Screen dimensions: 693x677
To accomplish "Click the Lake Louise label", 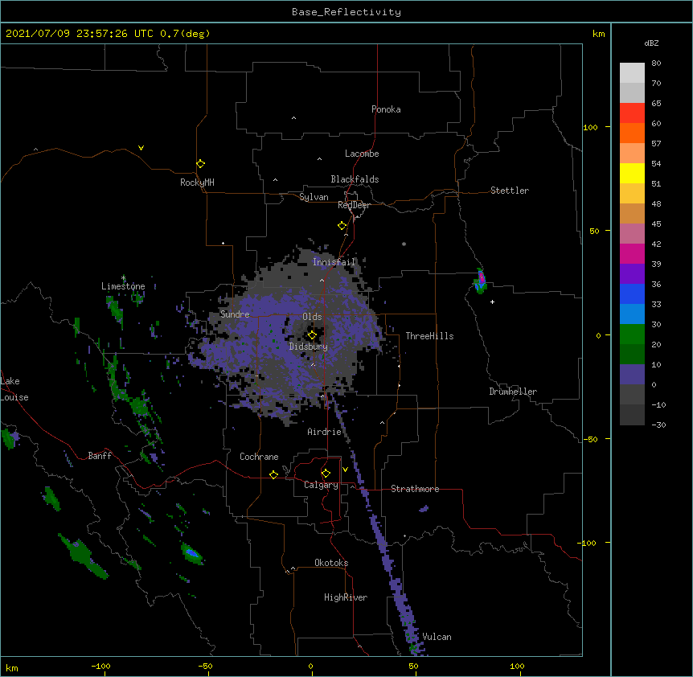I will [x=14, y=389].
